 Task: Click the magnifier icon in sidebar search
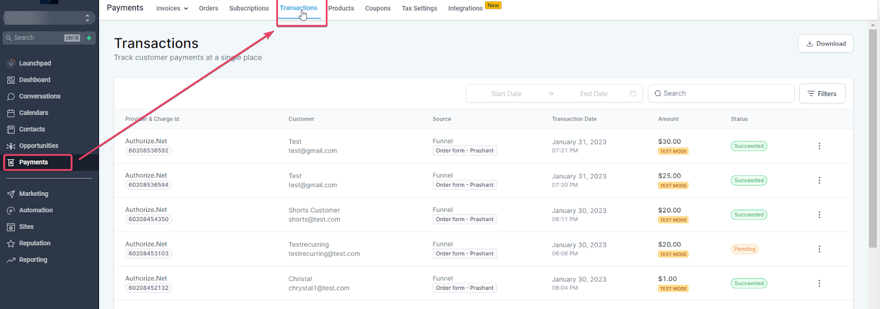(9, 38)
